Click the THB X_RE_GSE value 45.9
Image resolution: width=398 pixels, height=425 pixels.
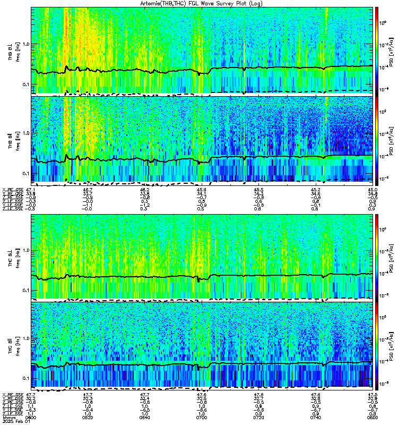pos(202,190)
